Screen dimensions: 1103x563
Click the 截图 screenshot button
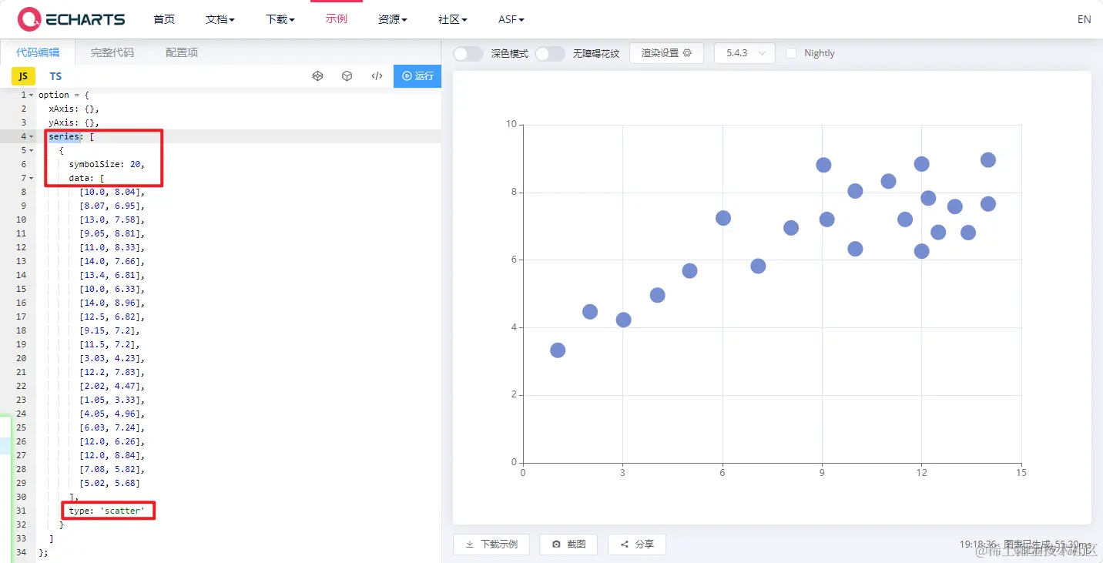(568, 544)
